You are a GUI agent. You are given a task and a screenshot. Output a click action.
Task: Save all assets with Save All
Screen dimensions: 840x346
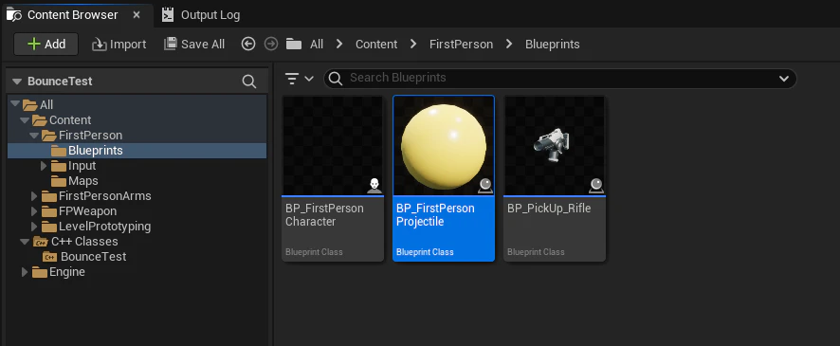tap(194, 44)
